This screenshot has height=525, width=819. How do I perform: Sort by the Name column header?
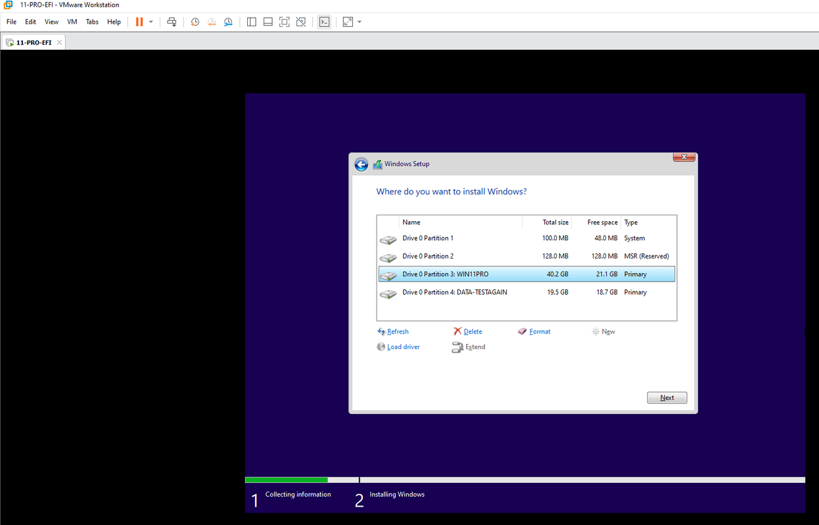(460, 222)
